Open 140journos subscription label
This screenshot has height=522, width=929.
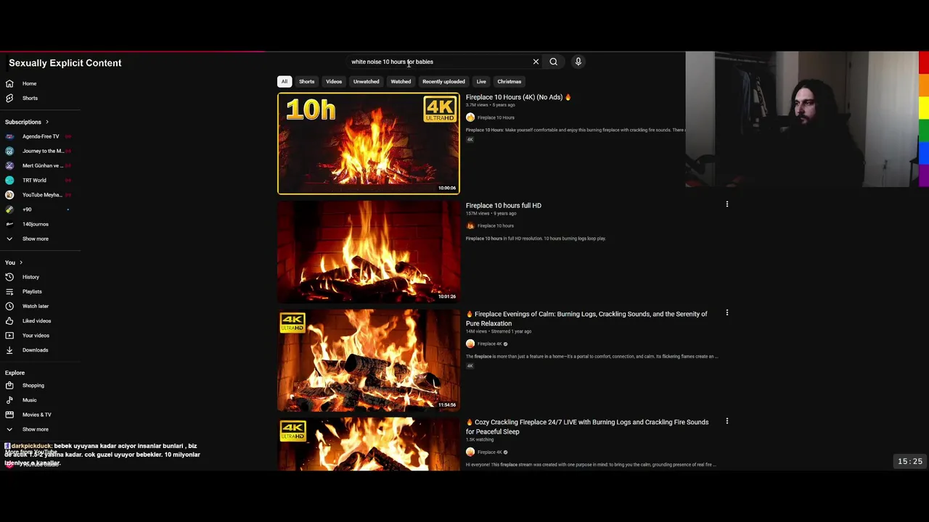tap(36, 224)
